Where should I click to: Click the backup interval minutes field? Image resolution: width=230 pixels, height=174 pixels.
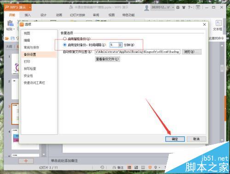114,45
